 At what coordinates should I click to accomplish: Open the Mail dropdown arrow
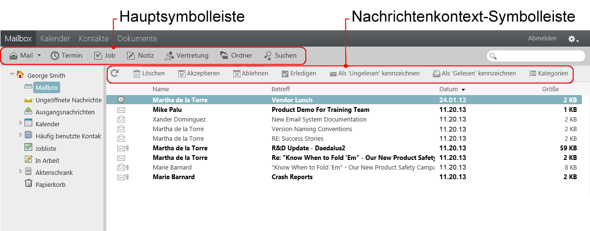tap(39, 56)
